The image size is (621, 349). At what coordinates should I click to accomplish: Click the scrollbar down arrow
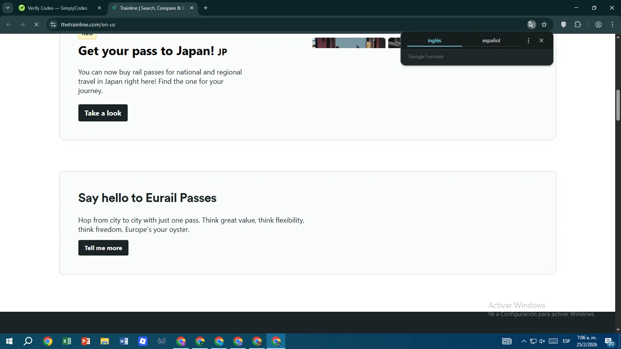618,330
